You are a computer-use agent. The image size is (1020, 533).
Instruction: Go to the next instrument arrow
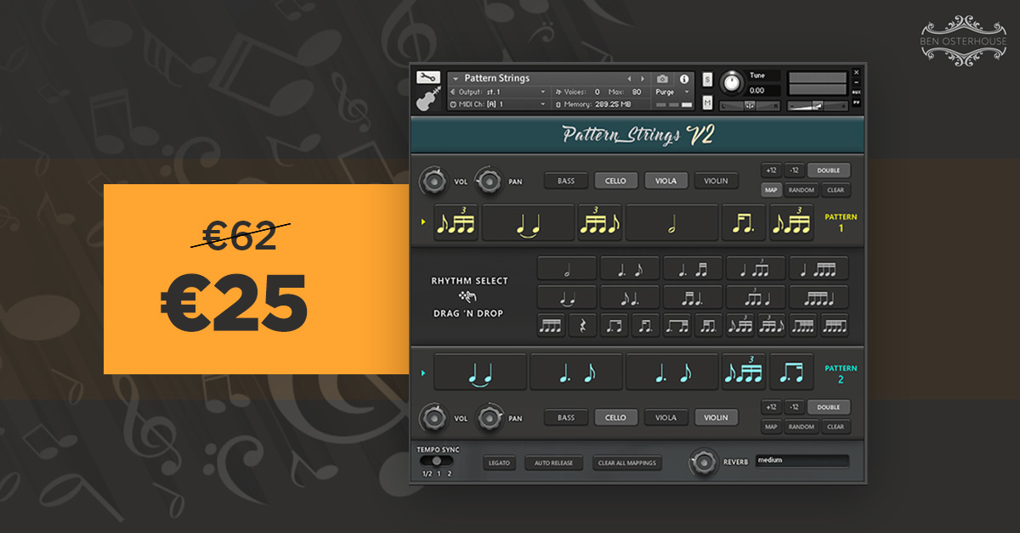click(x=642, y=79)
